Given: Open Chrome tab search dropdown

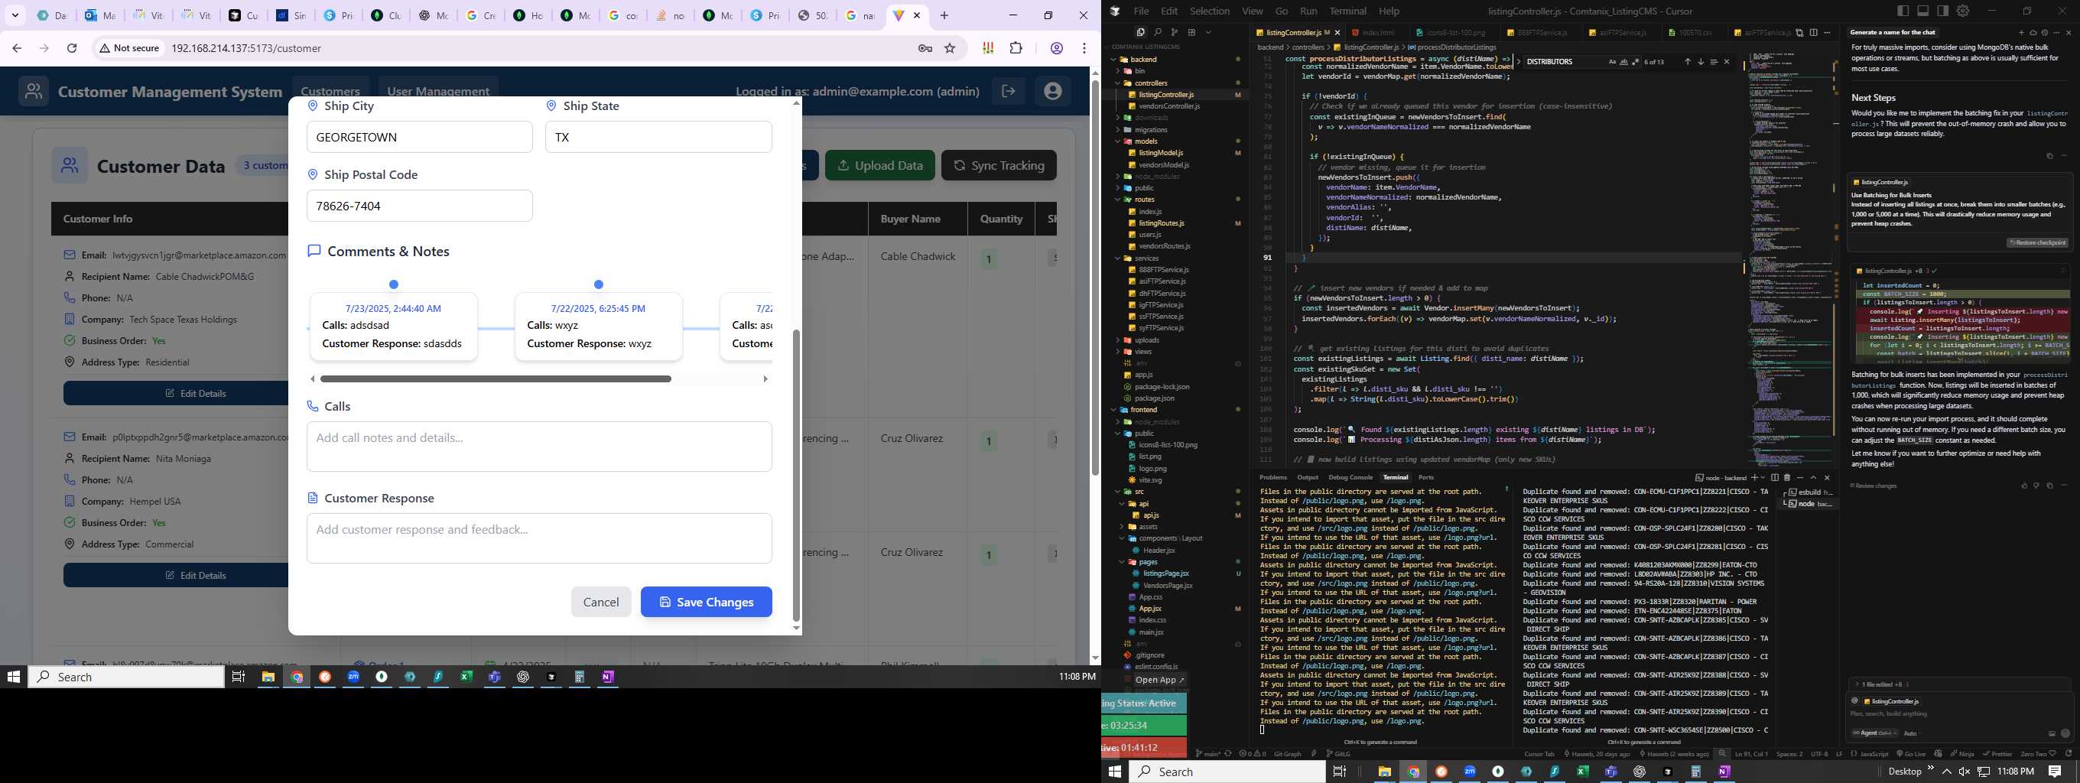Looking at the screenshot, I should [15, 15].
